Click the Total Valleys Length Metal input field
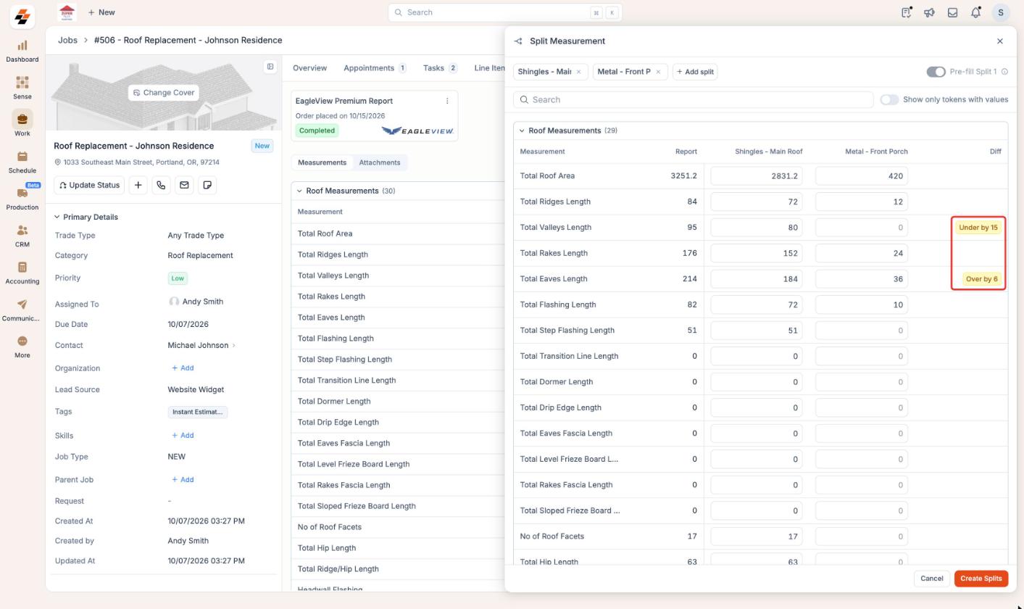The image size is (1024, 609). (x=862, y=228)
